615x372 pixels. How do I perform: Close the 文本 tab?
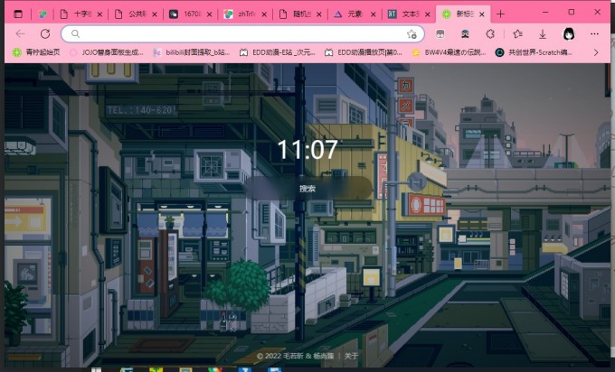pyautogui.click(x=428, y=14)
